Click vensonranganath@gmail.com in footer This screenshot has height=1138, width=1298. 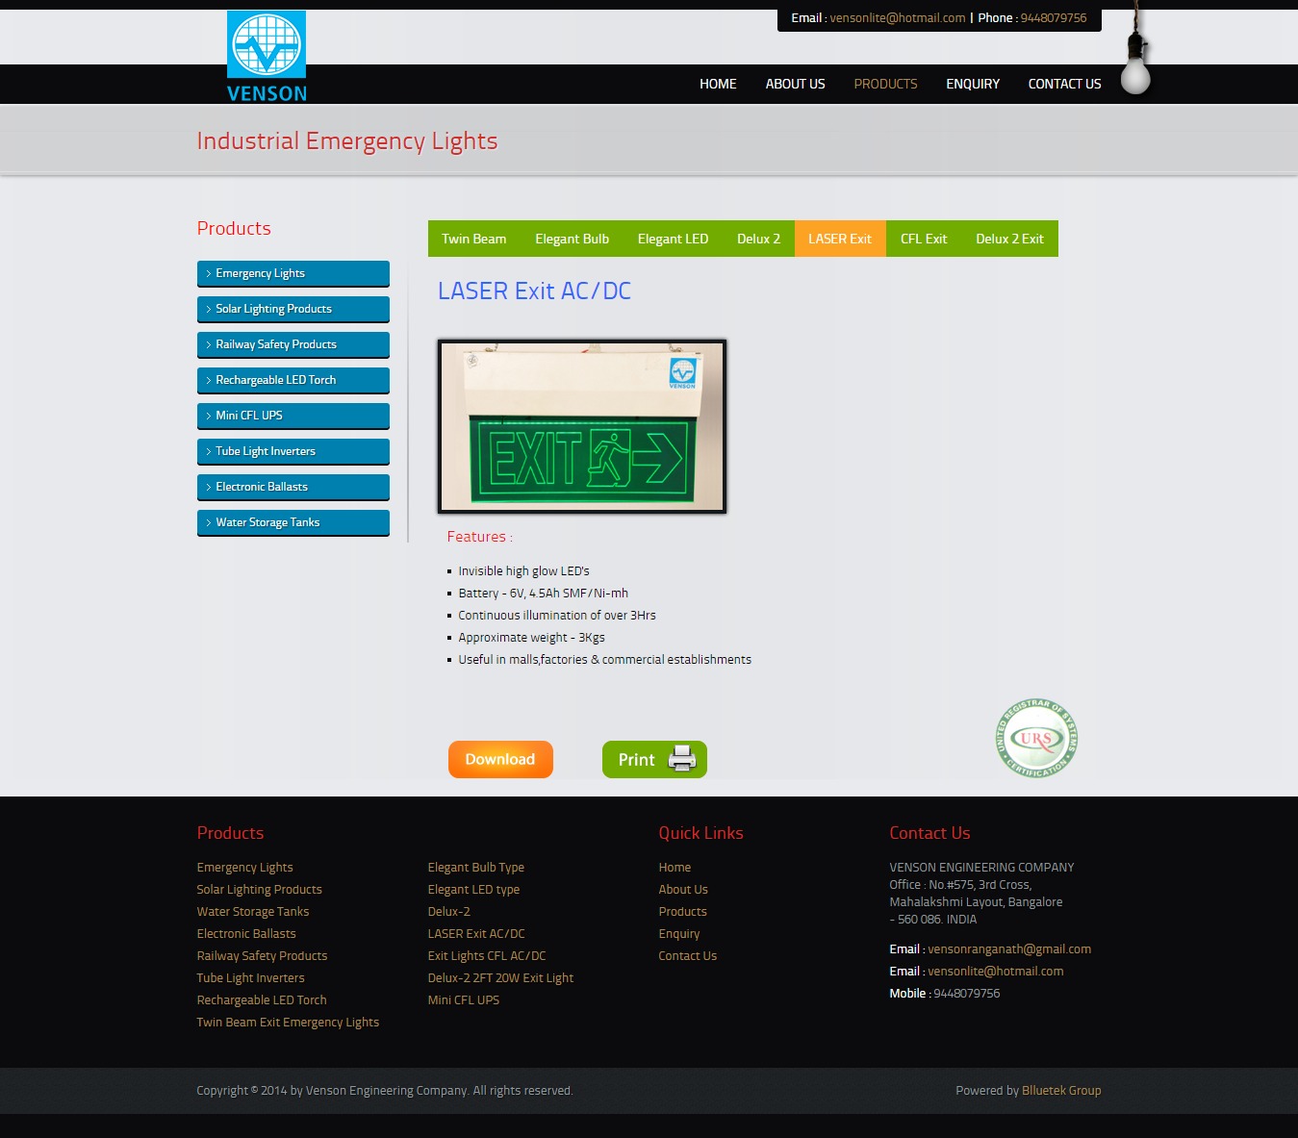[1008, 948]
